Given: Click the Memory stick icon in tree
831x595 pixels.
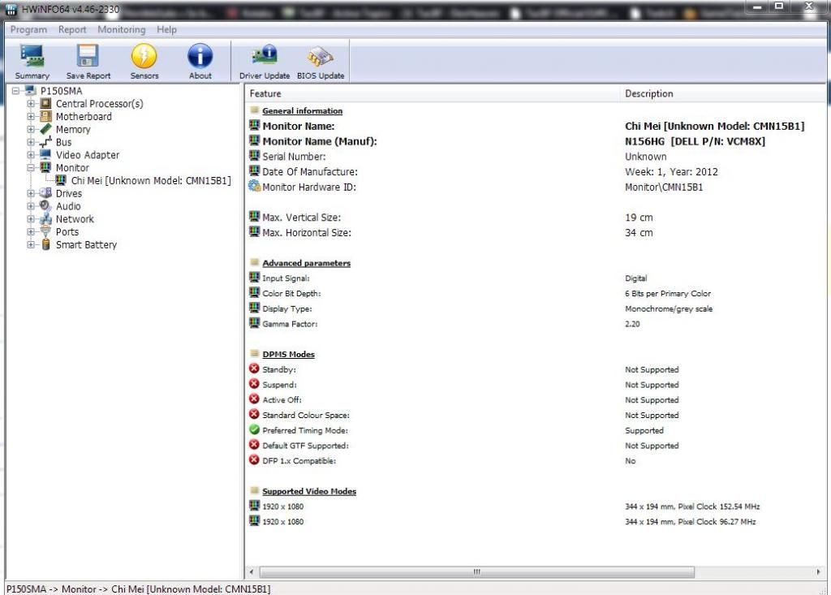Looking at the screenshot, I should coord(46,129).
